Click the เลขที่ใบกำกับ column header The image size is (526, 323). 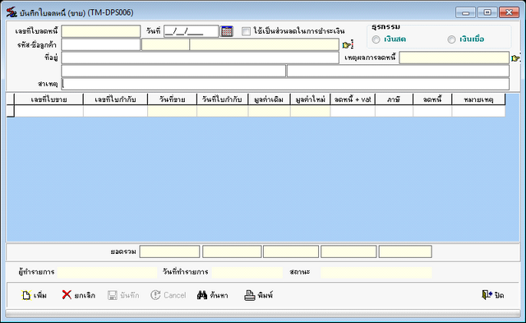(x=115, y=99)
